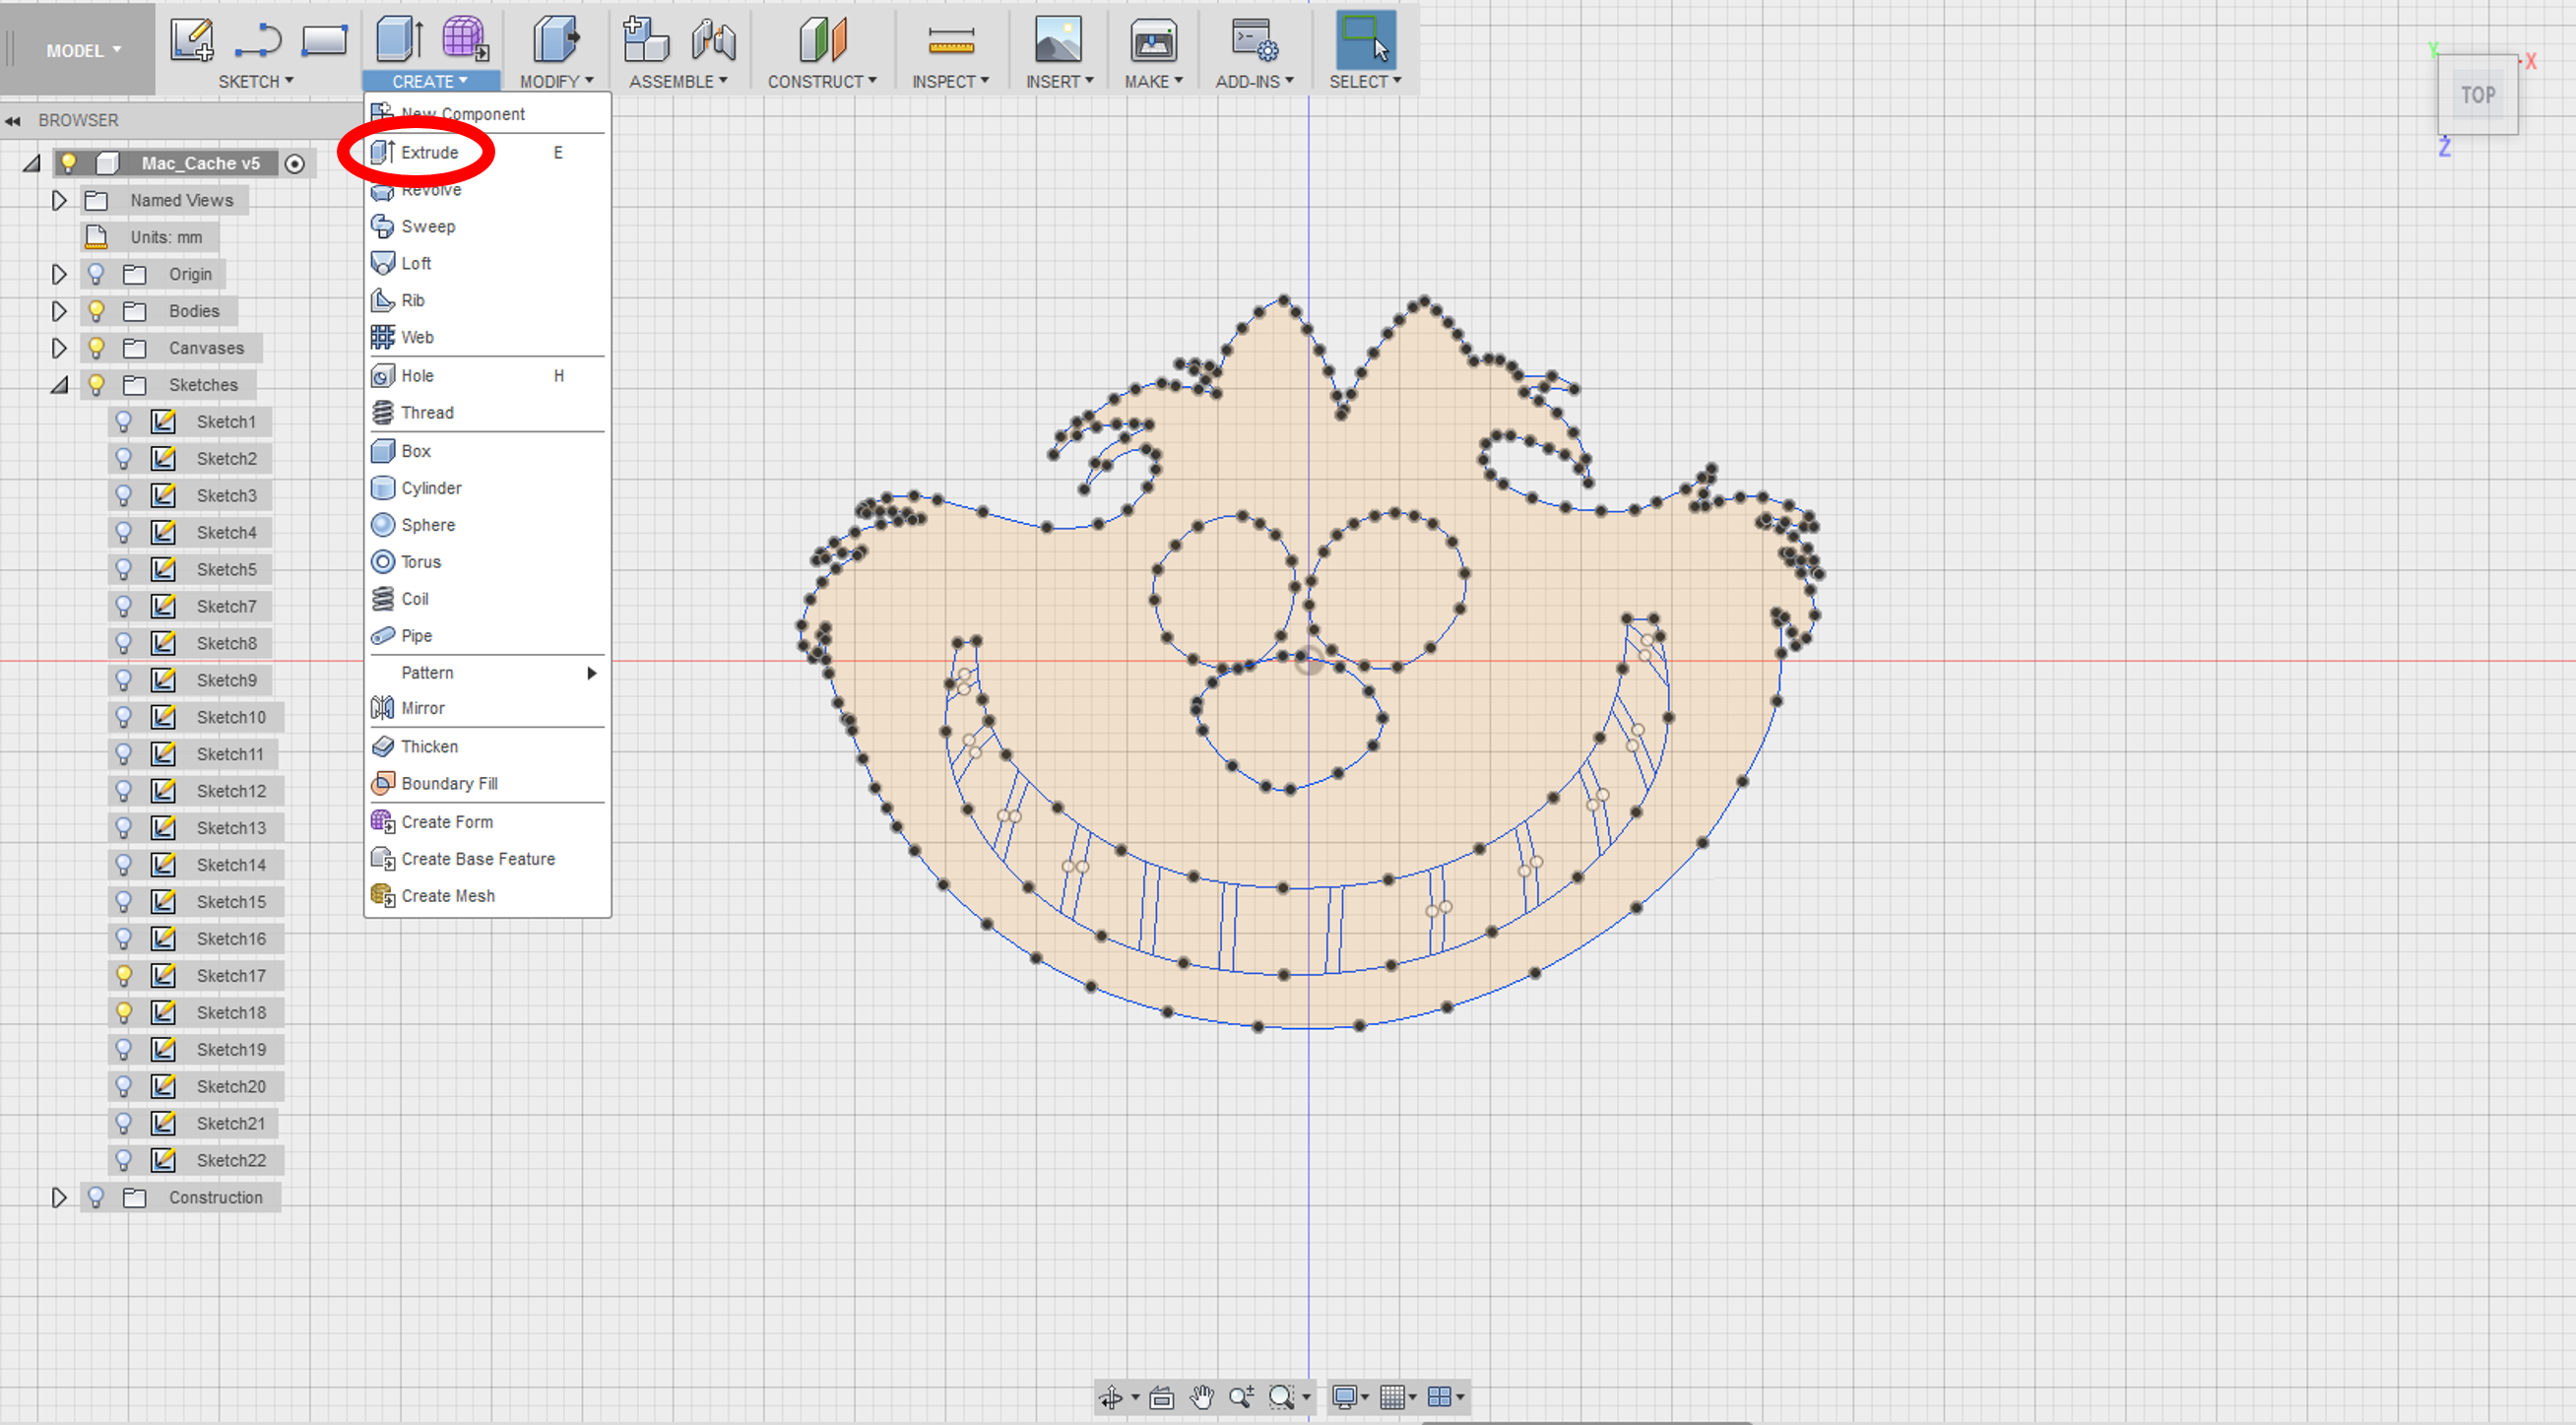This screenshot has height=1425, width=2576.
Task: Click the New Component assemble icon
Action: point(645,41)
